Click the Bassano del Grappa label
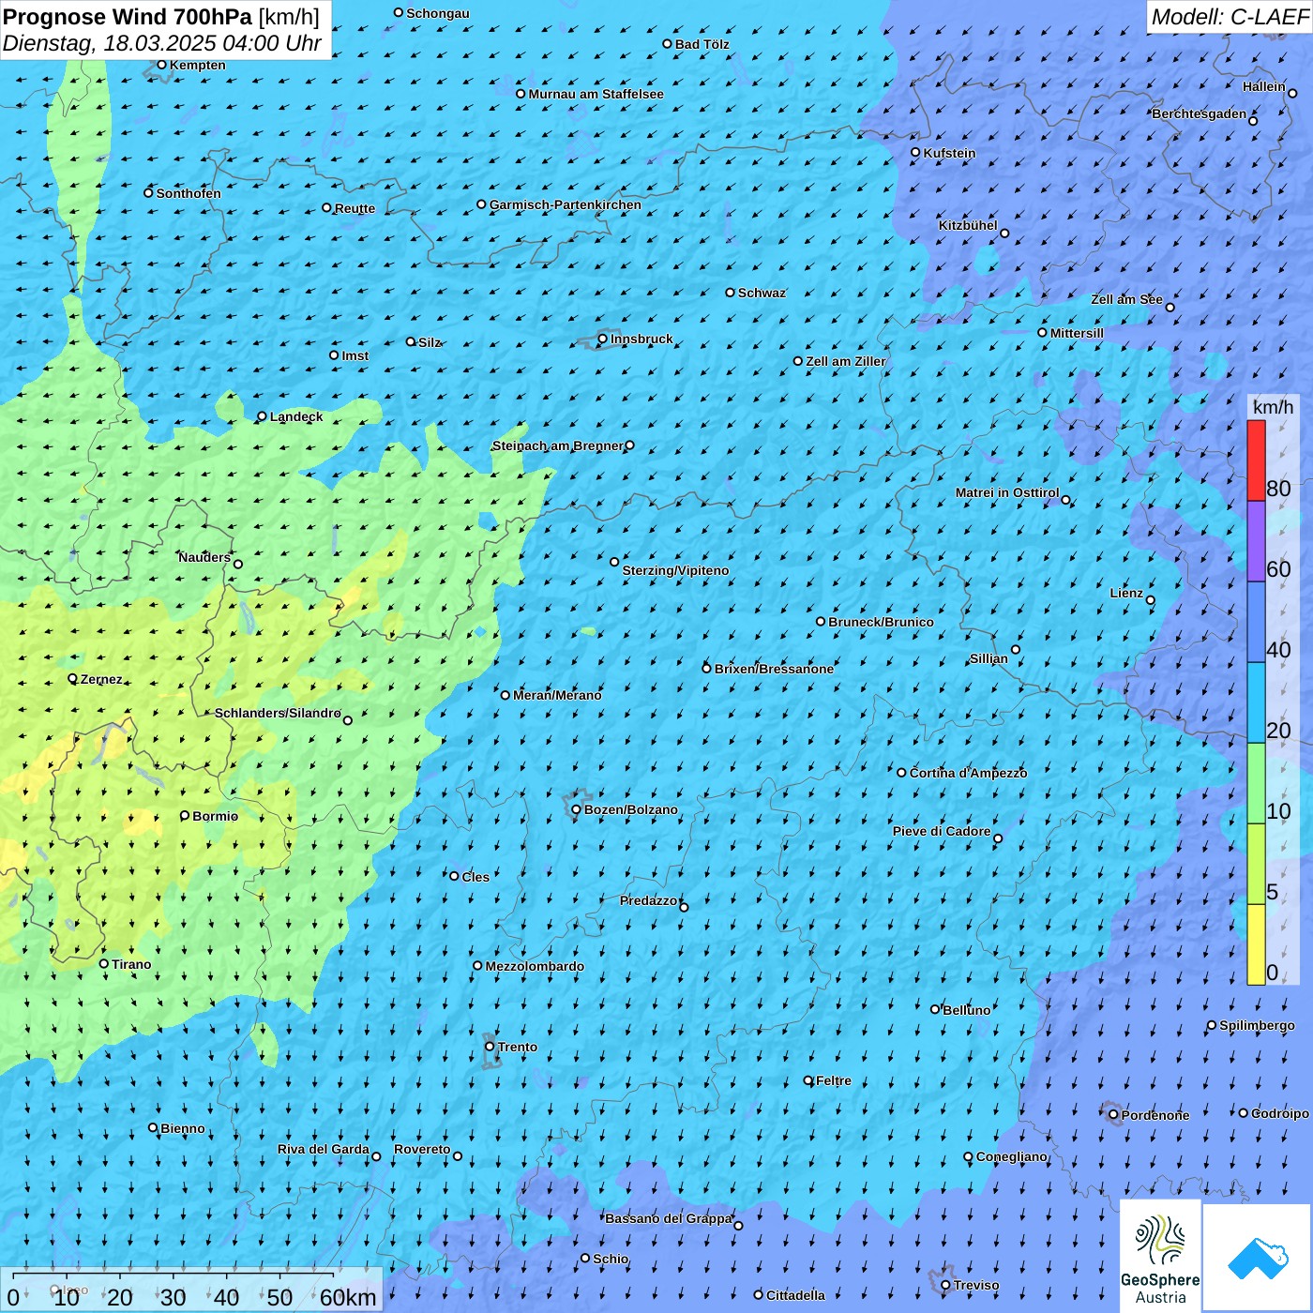 pyautogui.click(x=669, y=1218)
